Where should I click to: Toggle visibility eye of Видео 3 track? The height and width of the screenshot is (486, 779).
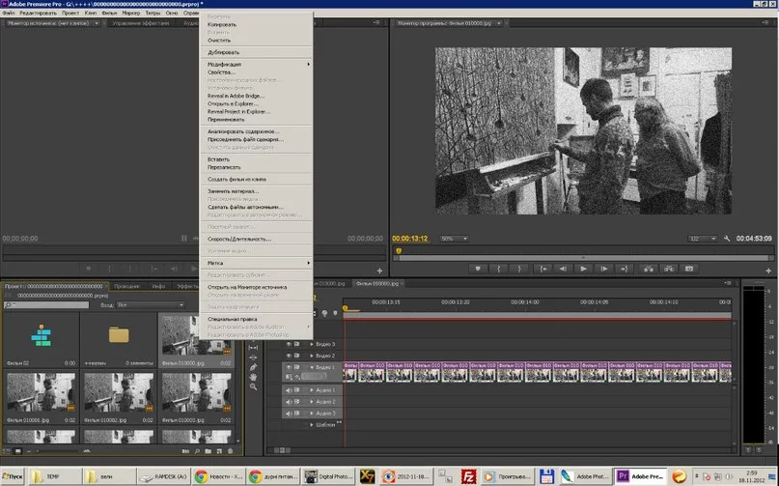click(289, 344)
